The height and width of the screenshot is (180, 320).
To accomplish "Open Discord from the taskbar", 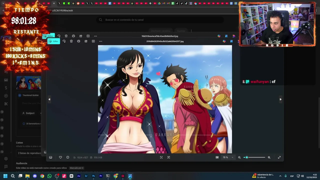I will click(x=35, y=176).
